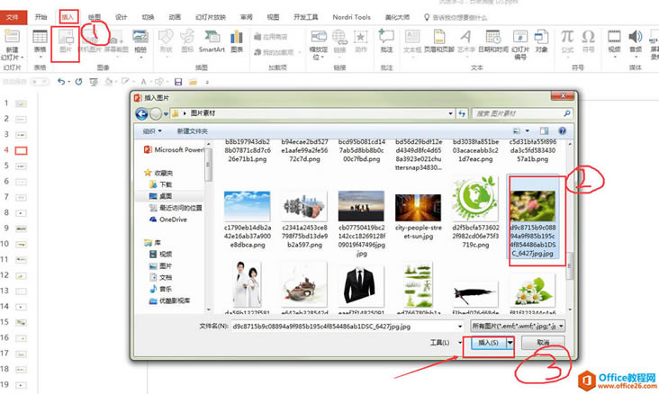Open Header and Footer (页眉和页脚)
This screenshot has width=659, height=394.
click(439, 41)
